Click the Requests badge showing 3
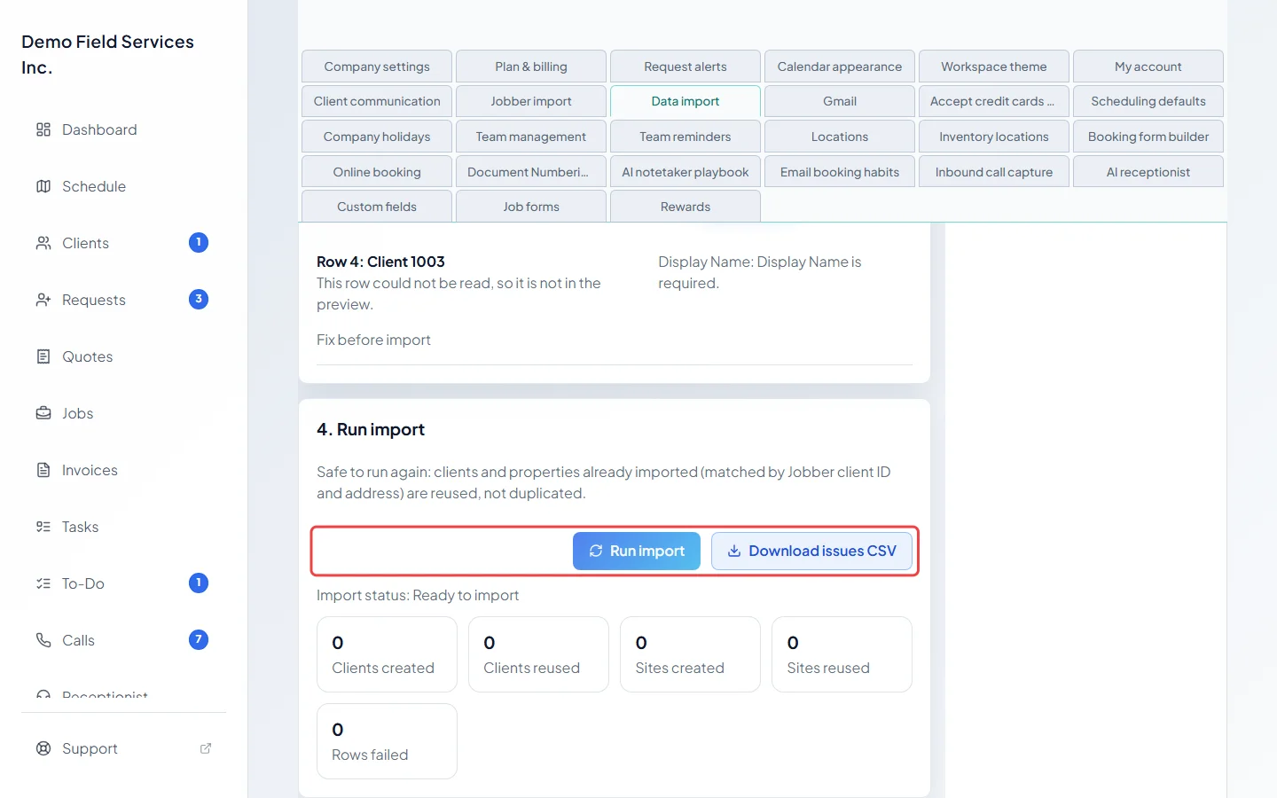The height and width of the screenshot is (798, 1277). (x=199, y=299)
